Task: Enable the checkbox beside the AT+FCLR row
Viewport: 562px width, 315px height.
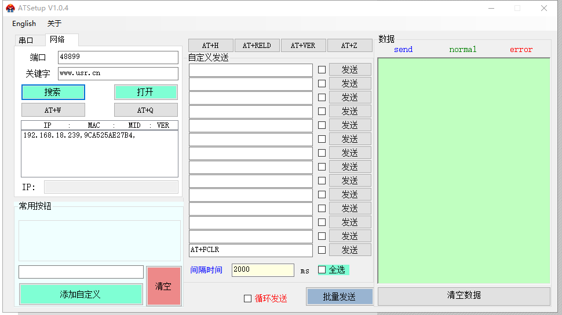Action: click(x=322, y=250)
